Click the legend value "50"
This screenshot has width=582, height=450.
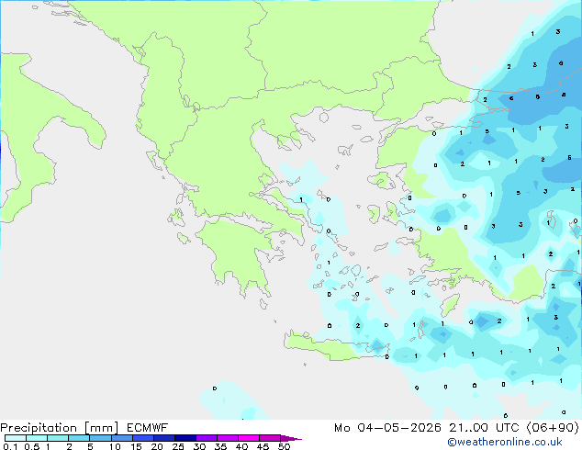coord(284,446)
